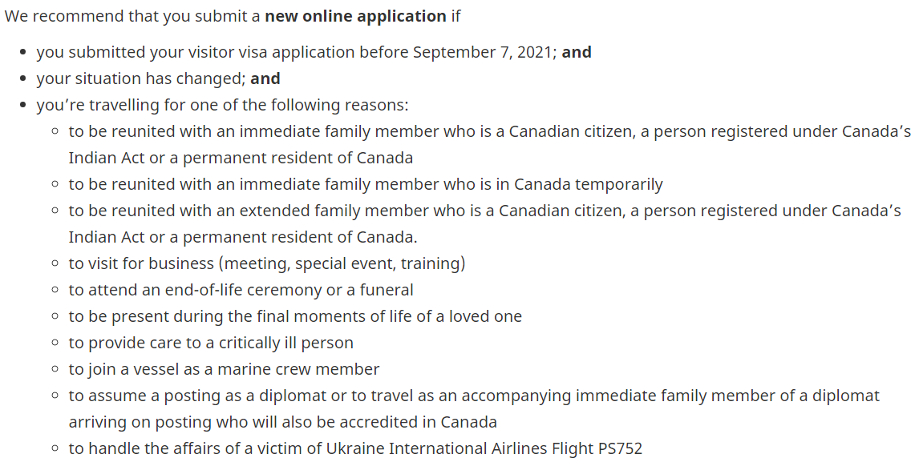Click 'to attend an end-of-life ceremony or a funeral'
The width and height of the screenshot is (919, 462).
[241, 290]
